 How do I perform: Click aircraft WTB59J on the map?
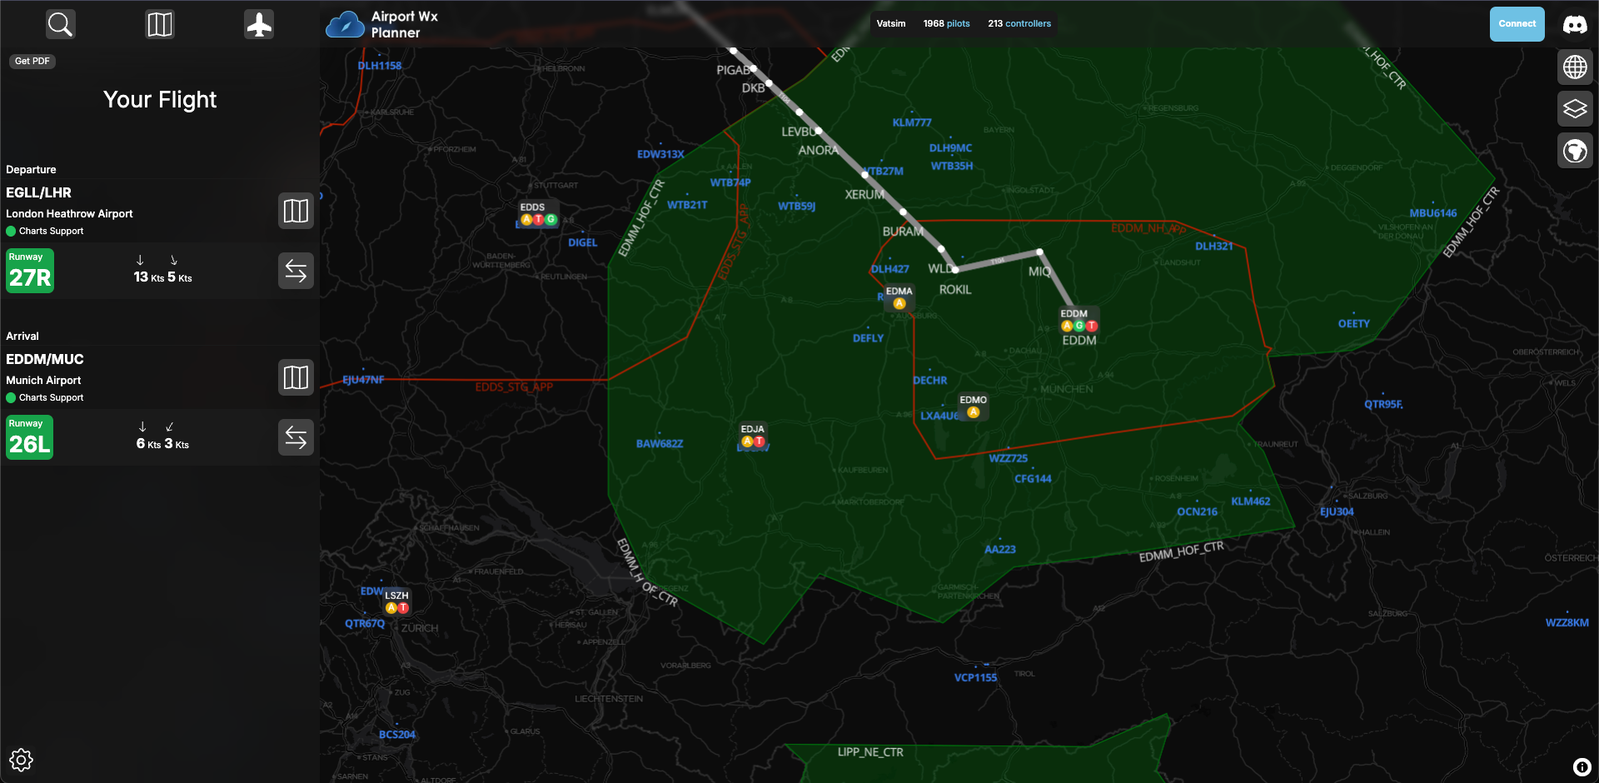point(796,206)
